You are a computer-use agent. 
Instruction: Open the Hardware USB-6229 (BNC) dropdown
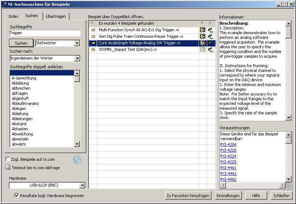pyautogui.click(x=82, y=185)
